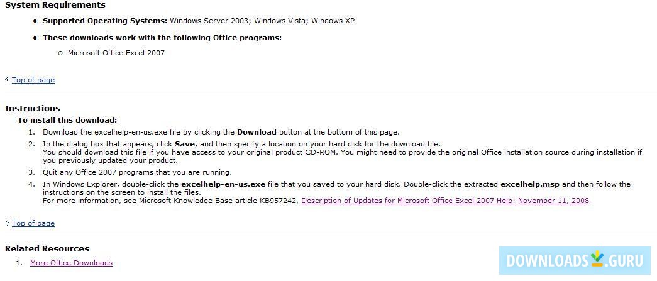Click the Related Resources heading
Viewport: 657px width, 281px height.
pyautogui.click(x=47, y=248)
